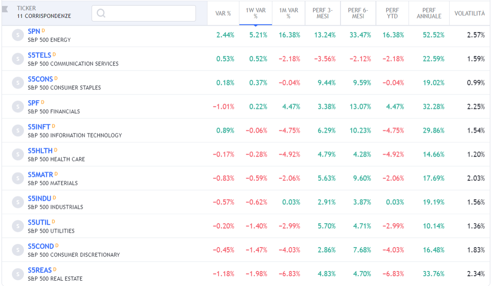Click the round S icon beside SPF

click(x=17, y=107)
